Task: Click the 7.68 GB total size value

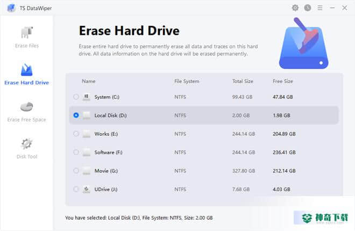Action: pyautogui.click(x=241, y=190)
